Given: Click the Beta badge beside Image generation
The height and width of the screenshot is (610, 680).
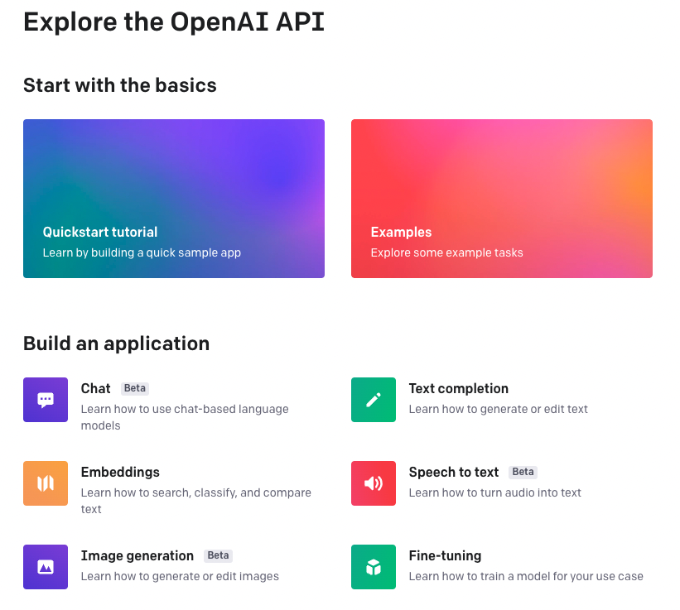Looking at the screenshot, I should (x=218, y=555).
